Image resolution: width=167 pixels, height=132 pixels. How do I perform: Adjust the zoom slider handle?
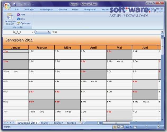147,126
